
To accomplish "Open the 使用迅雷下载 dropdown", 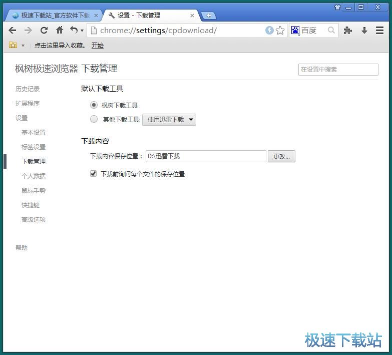I will [x=169, y=120].
